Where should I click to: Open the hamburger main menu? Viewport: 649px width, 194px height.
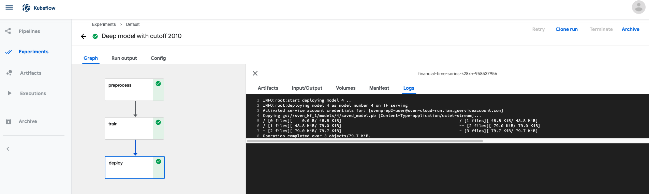pos(9,8)
